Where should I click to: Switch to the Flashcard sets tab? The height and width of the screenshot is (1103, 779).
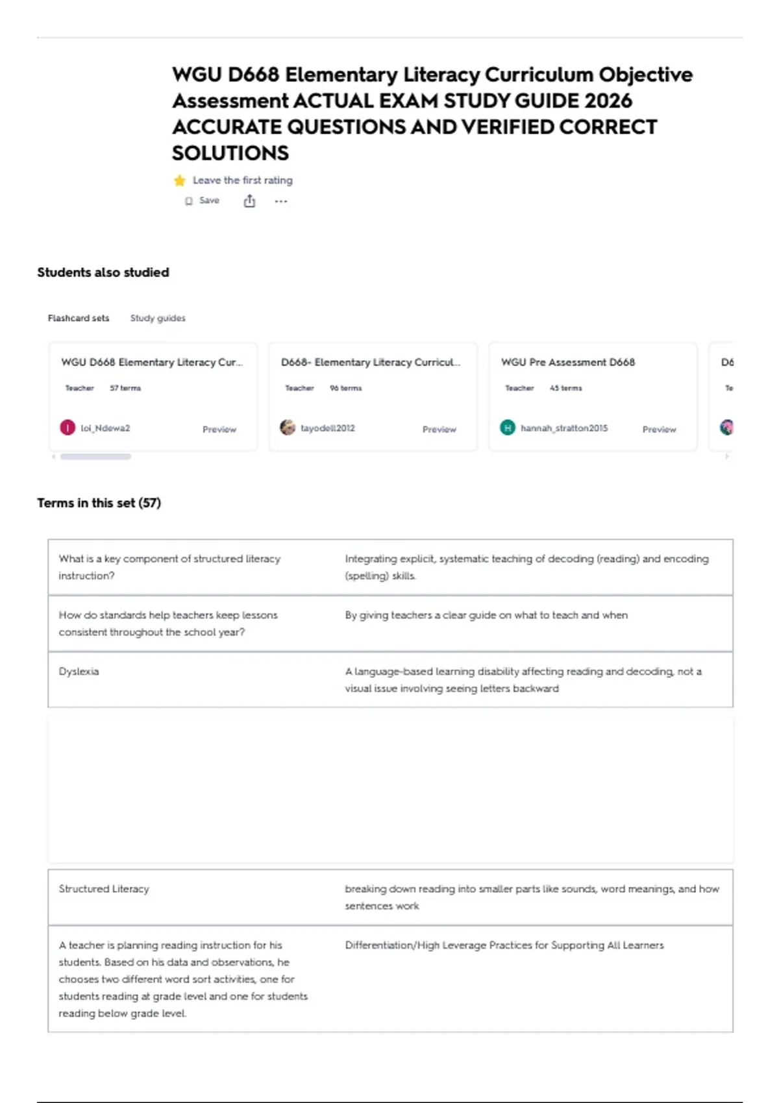(79, 318)
